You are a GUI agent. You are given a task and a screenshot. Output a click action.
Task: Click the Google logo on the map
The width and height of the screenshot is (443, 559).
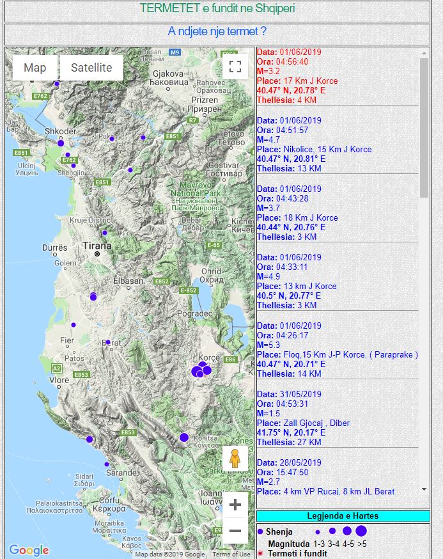coord(29,550)
